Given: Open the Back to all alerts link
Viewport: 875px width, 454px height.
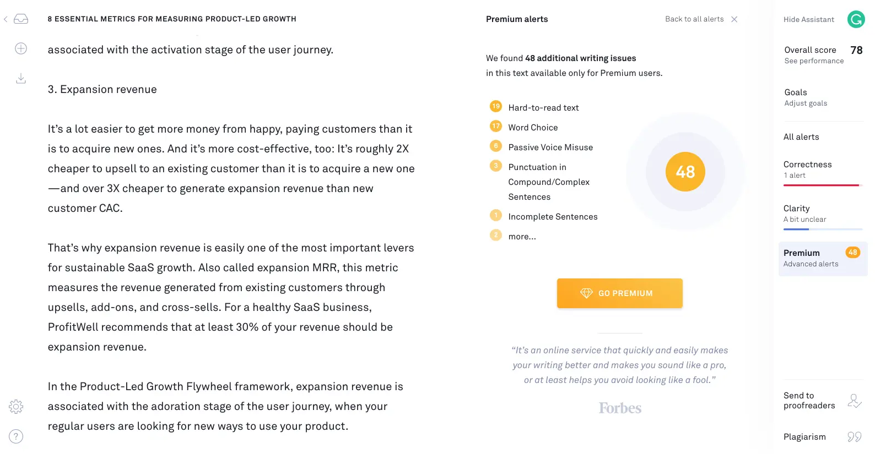Looking at the screenshot, I should 694,19.
